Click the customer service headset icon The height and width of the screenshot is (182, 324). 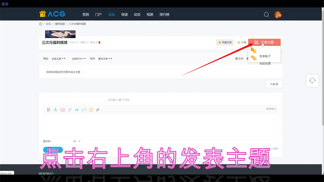[x=312, y=81]
